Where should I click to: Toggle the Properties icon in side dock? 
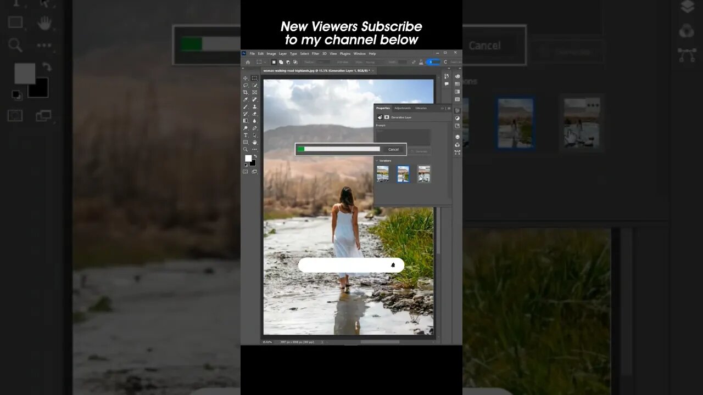point(457,110)
